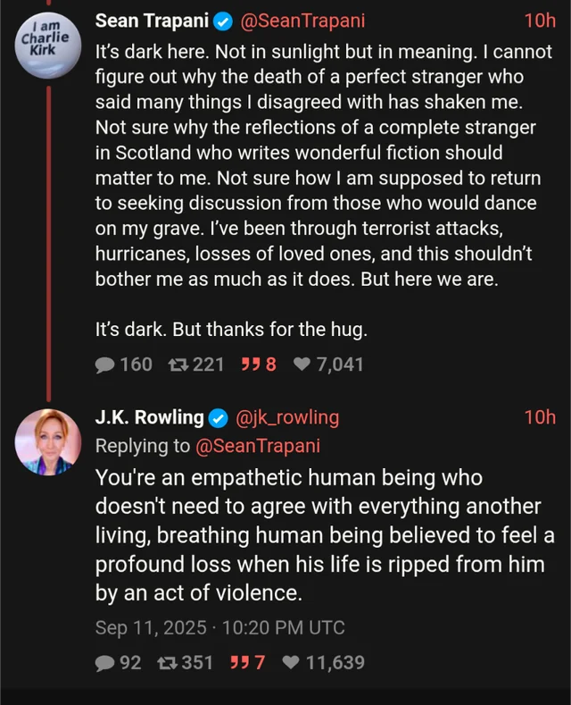571x705 pixels.
Task: Open quotes icon showing 8 quotes
Action: coord(252,365)
